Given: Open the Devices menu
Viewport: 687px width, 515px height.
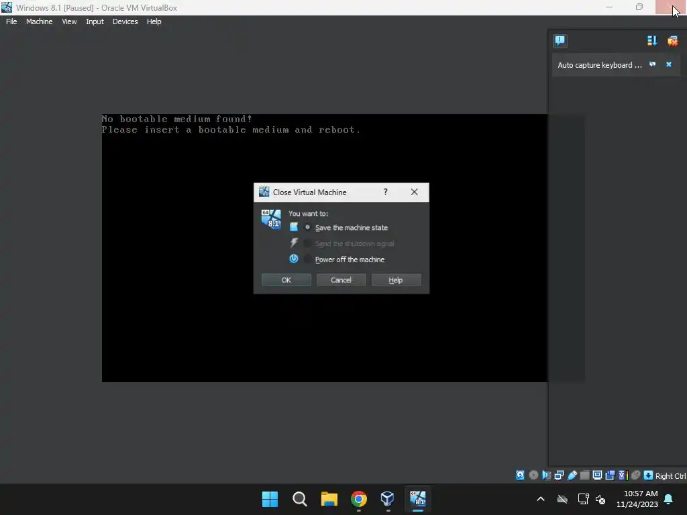Looking at the screenshot, I should (125, 21).
